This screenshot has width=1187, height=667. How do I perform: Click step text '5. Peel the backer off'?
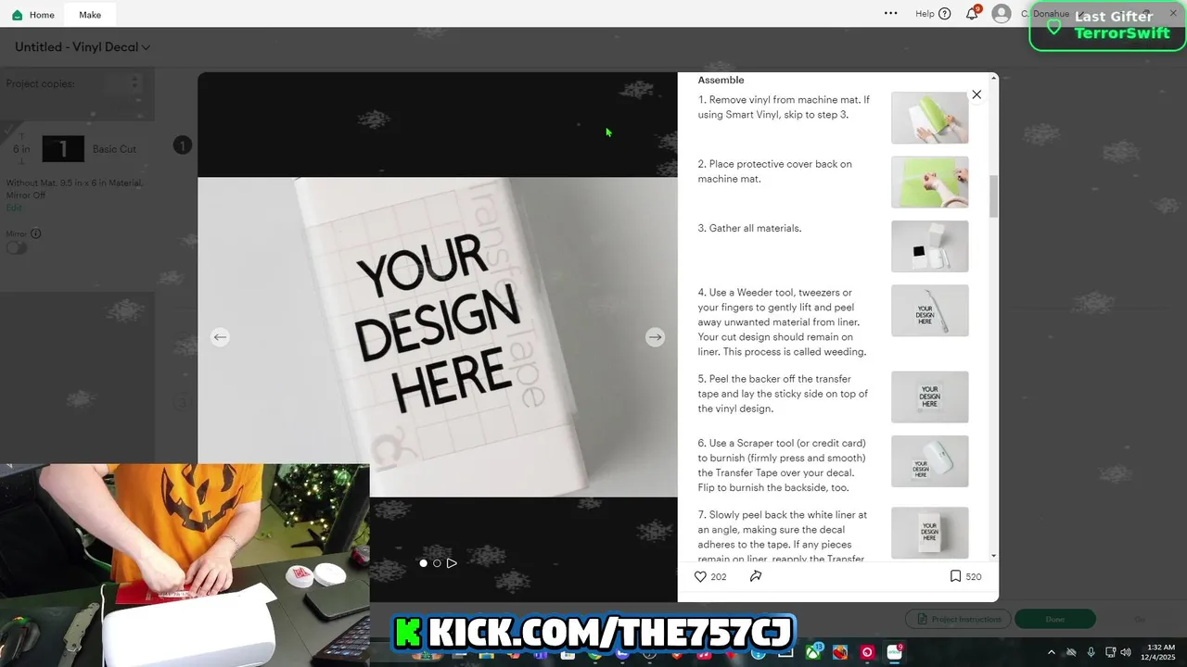tap(783, 394)
